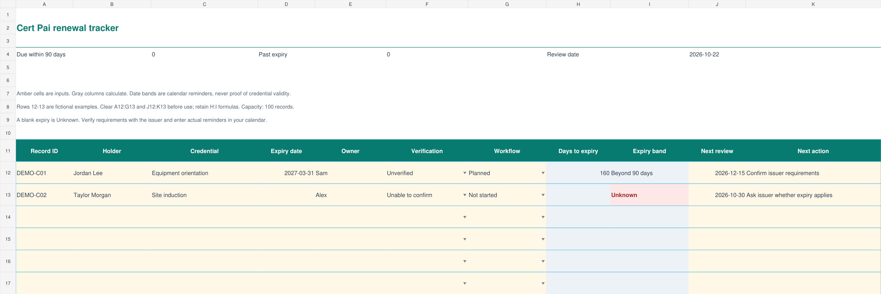Select empty Record ID input in row 14
881x294 pixels.
click(44, 217)
